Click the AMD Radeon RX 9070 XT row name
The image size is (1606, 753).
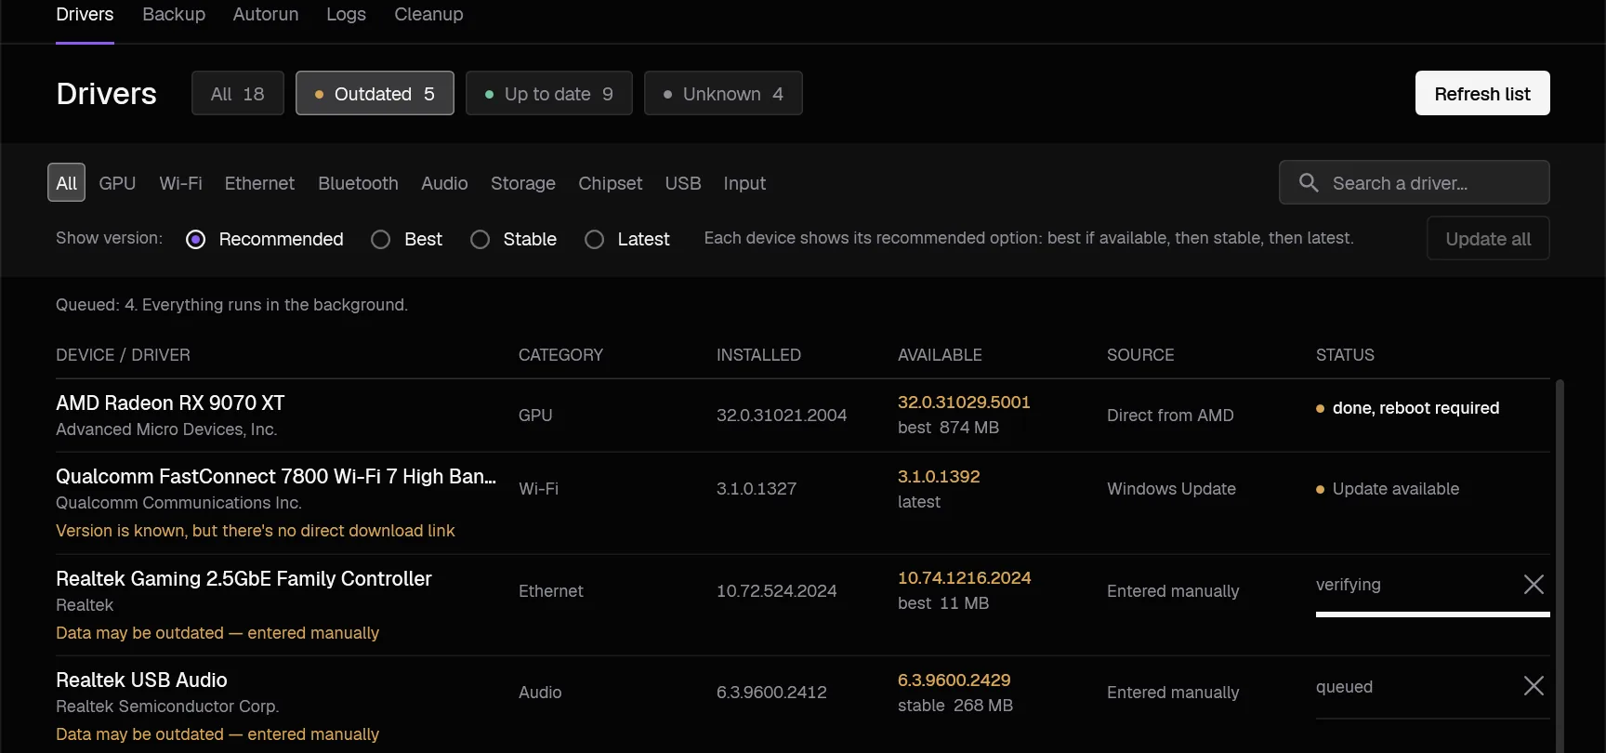pyautogui.click(x=170, y=403)
